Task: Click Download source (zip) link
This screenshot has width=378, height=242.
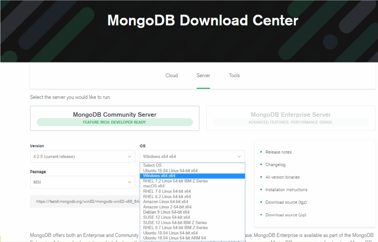Action: tap(286, 215)
